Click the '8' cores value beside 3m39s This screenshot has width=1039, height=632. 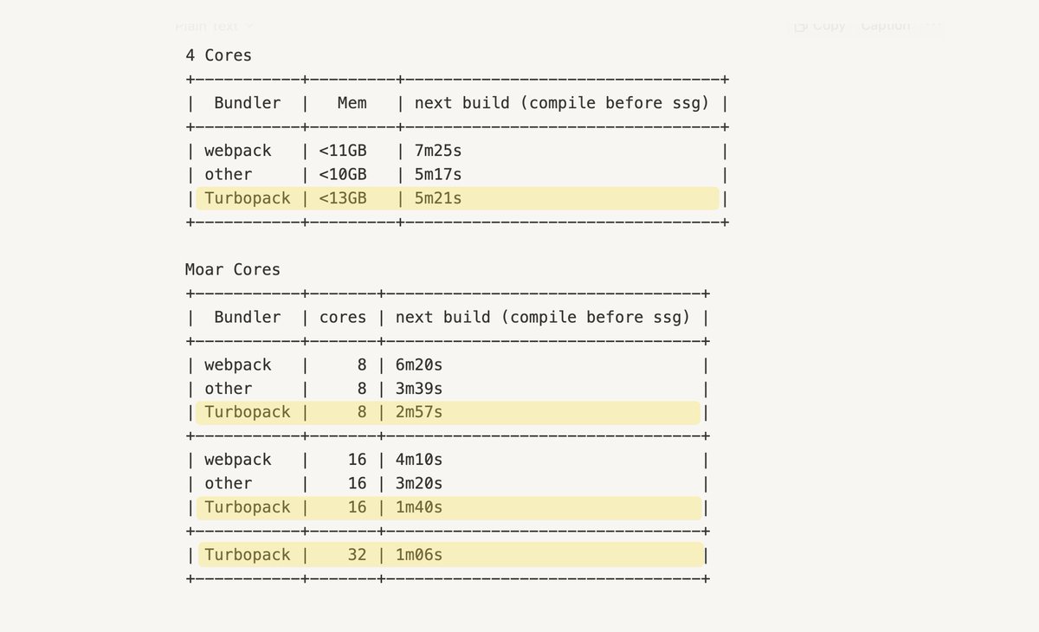pyautogui.click(x=362, y=388)
